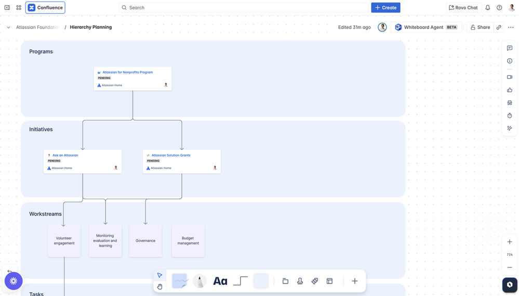
Task: Click the Search field
Action: point(244,8)
